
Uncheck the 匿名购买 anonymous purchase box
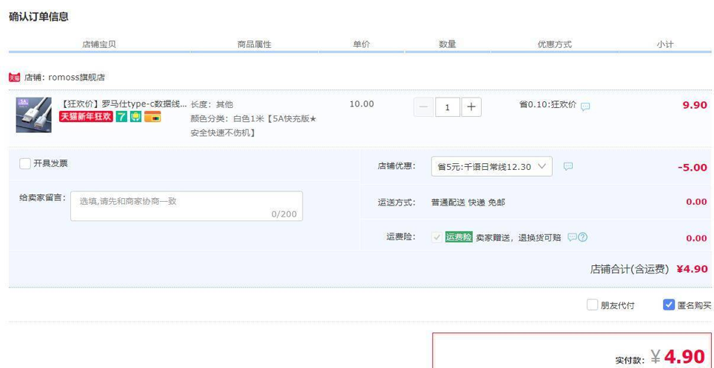[x=669, y=304]
